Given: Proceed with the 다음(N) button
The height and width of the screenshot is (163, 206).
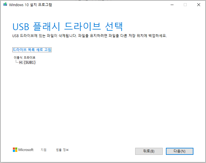Looking at the screenshot, I should 180,151.
